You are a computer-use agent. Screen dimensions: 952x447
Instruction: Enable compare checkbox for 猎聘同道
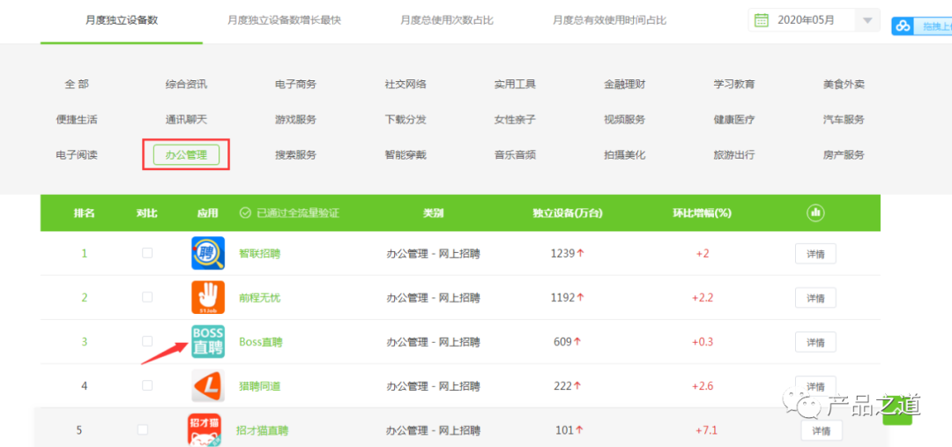pos(147,385)
